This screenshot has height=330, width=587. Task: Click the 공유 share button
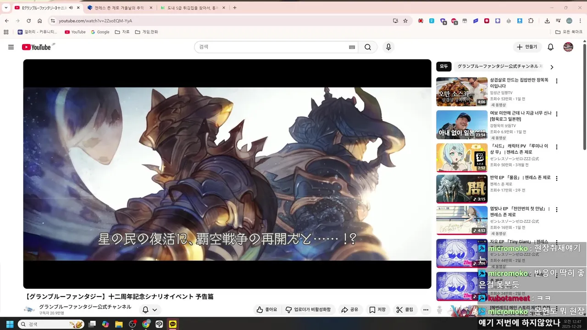coord(350,310)
